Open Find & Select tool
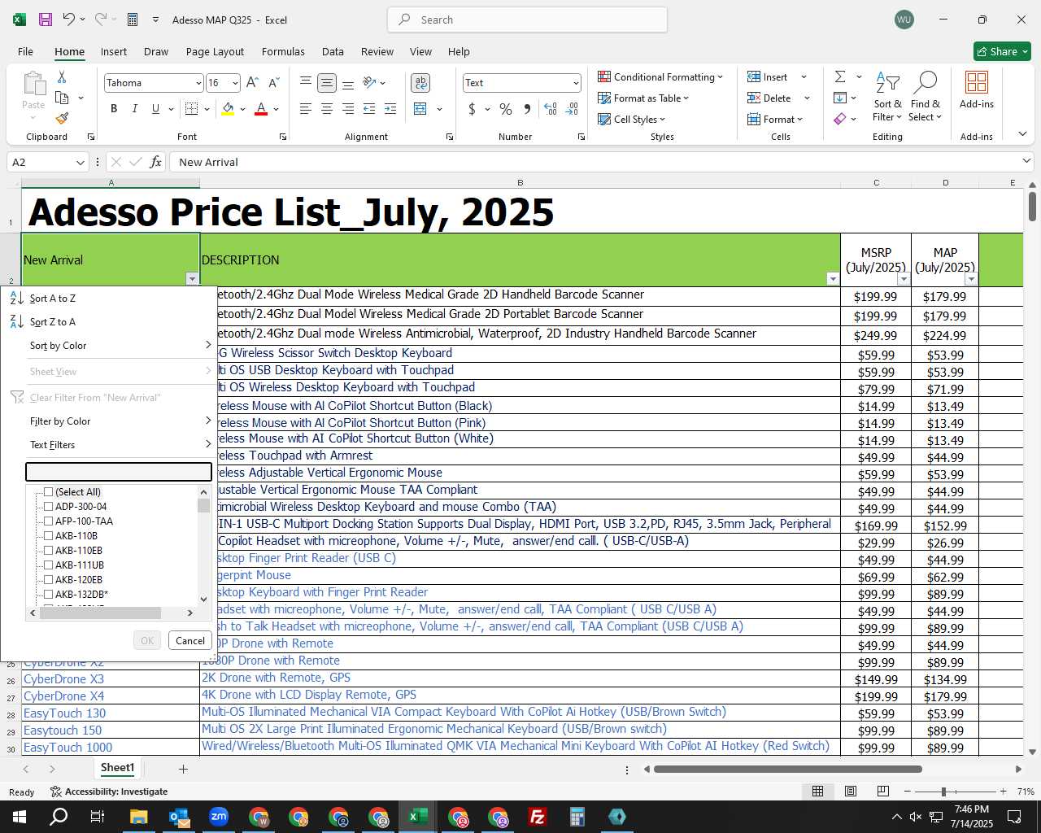1041x833 pixels. (x=926, y=96)
